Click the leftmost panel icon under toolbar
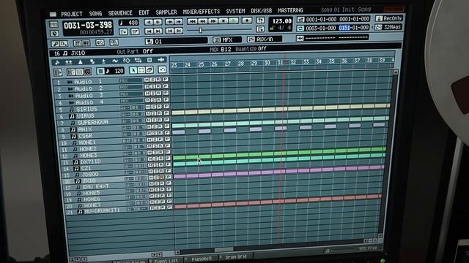Viewport: 469px width, 263px height. point(57,72)
